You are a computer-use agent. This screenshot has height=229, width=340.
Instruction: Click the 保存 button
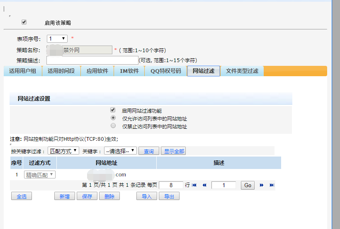point(87,196)
